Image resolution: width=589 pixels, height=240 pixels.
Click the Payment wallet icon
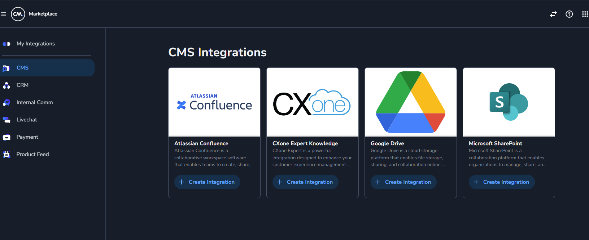click(x=6, y=137)
